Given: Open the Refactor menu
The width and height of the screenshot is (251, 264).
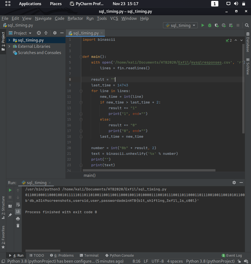Looking at the screenshot, I should click(x=75, y=18).
